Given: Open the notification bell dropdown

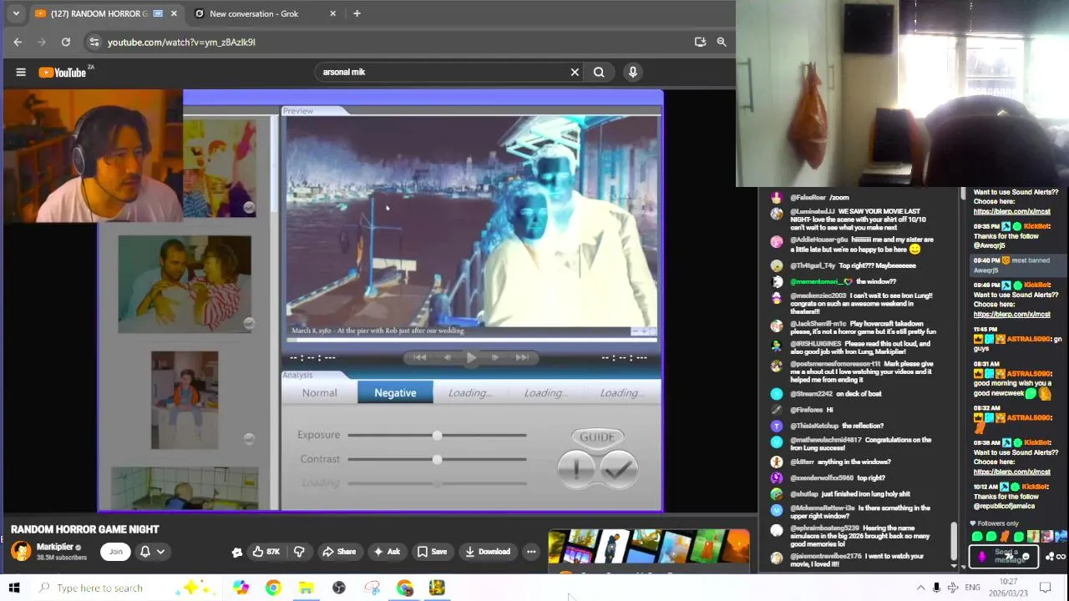Looking at the screenshot, I should pyautogui.click(x=152, y=552).
